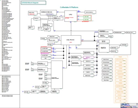
Task: Select index entry 088_PW_LOAD SWITCH
Action: (6, 83)
